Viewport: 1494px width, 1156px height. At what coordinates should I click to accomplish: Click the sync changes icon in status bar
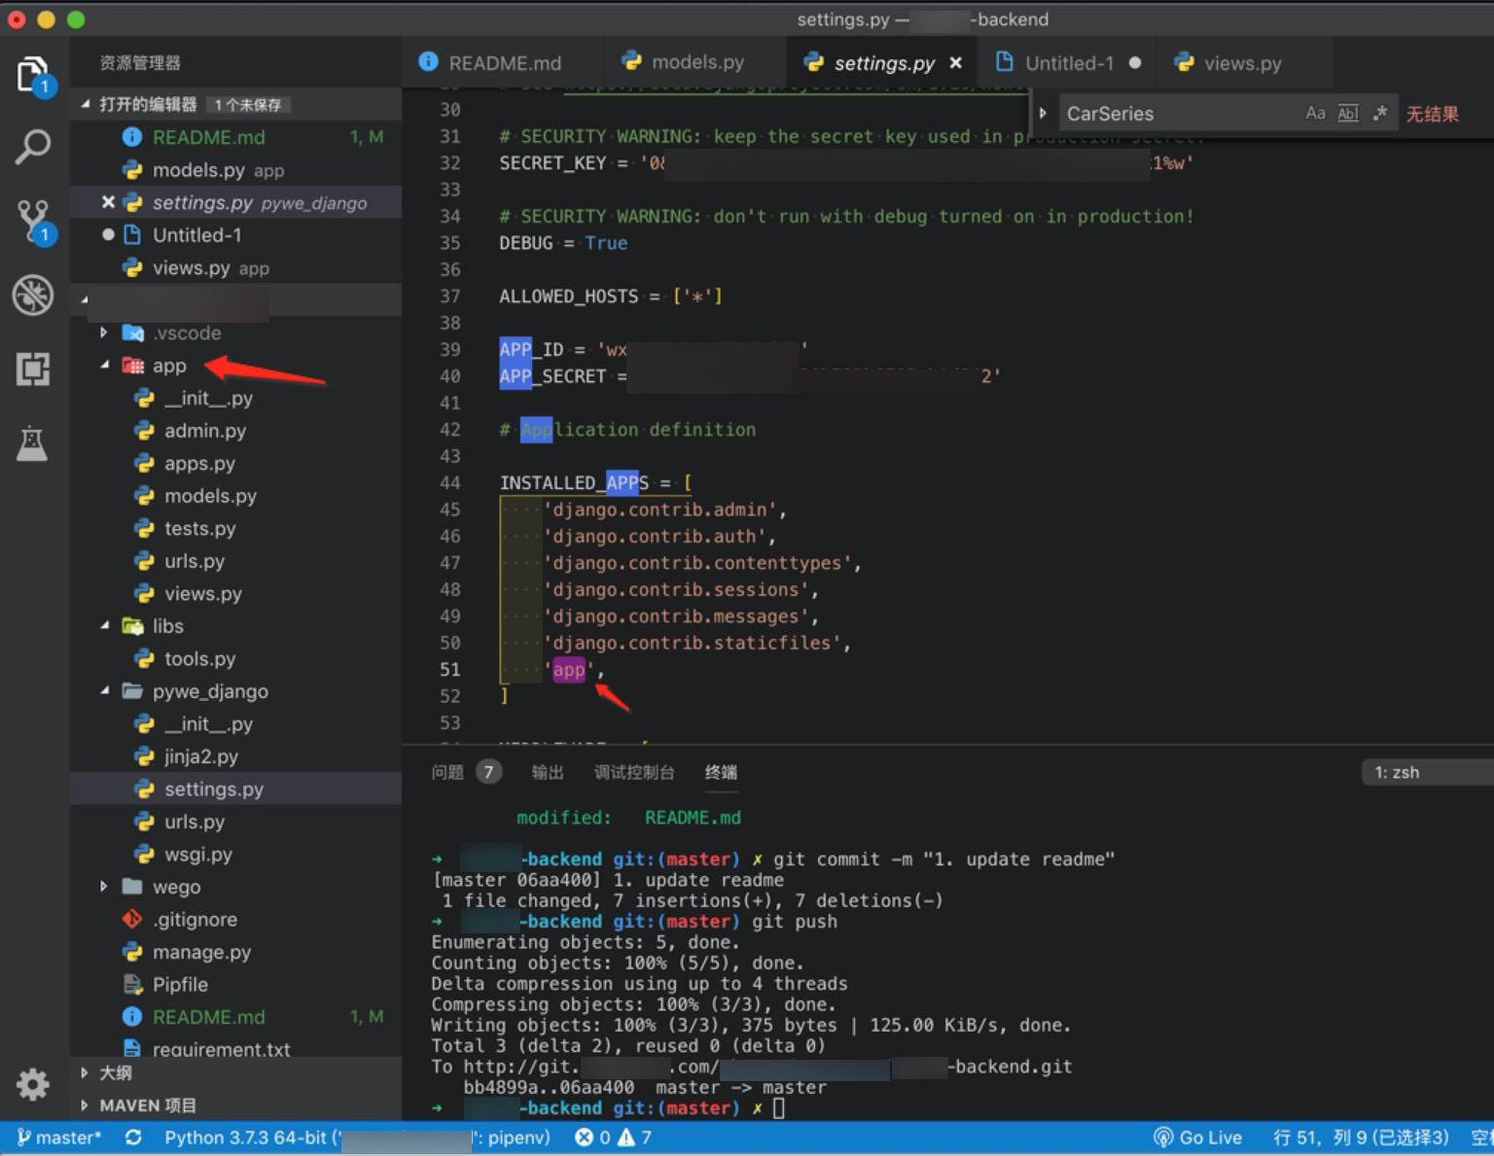(133, 1138)
